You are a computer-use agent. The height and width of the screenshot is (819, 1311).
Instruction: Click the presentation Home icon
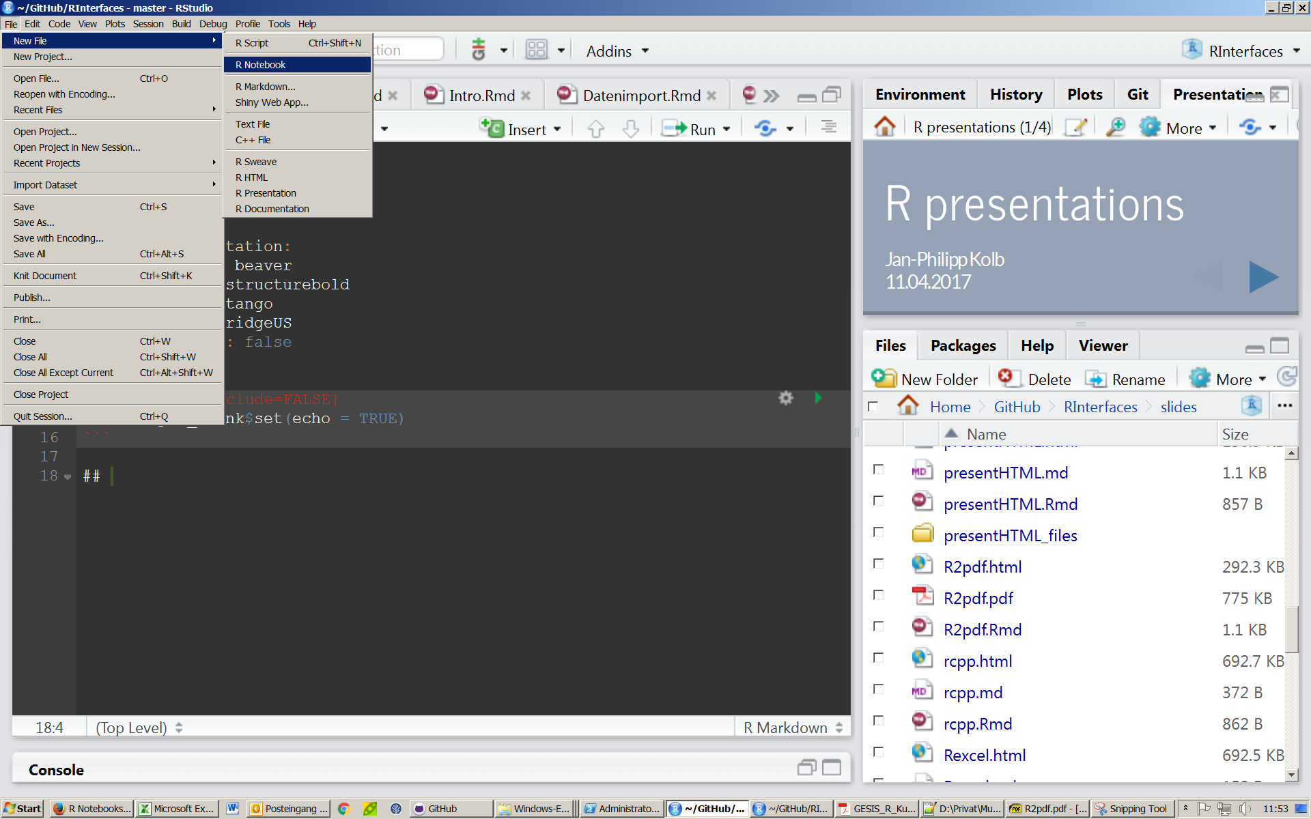[885, 126]
